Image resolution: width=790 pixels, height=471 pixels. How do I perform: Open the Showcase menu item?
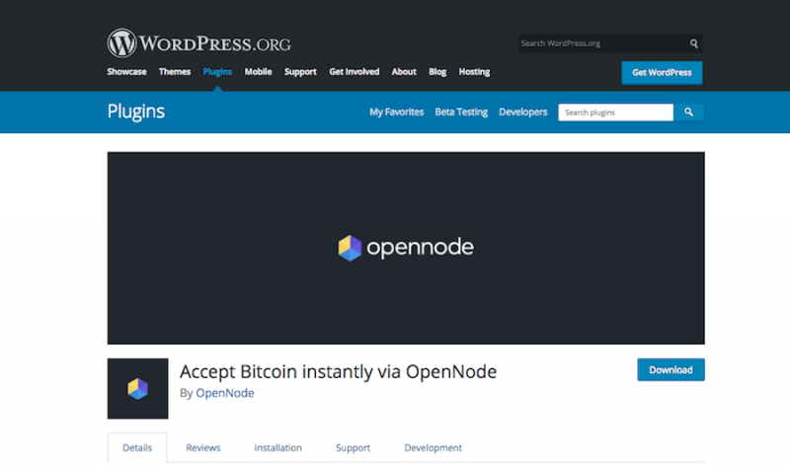pyautogui.click(x=126, y=71)
